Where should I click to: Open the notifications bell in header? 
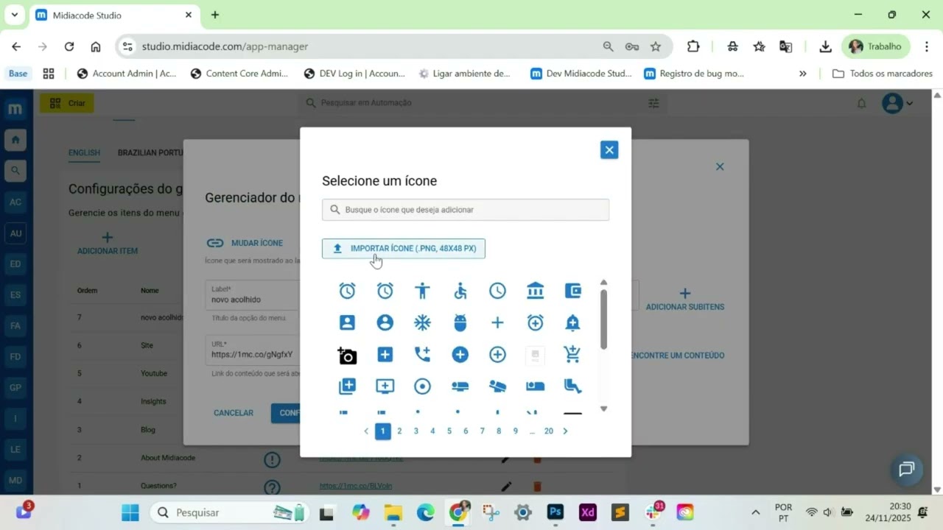pyautogui.click(x=861, y=104)
